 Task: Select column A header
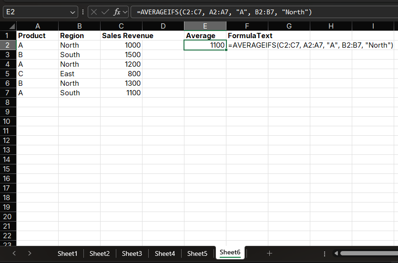[x=37, y=26]
